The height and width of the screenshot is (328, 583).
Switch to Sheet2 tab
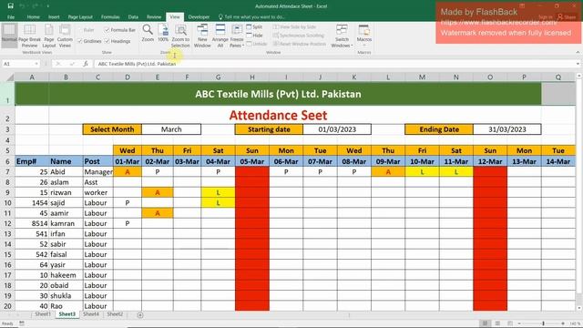[x=115, y=314]
